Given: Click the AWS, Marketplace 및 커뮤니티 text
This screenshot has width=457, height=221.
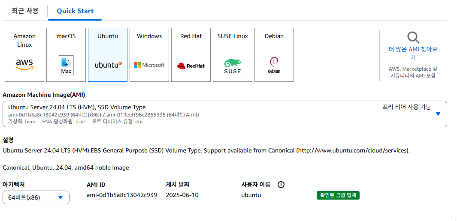Looking at the screenshot, I should click(x=413, y=72).
